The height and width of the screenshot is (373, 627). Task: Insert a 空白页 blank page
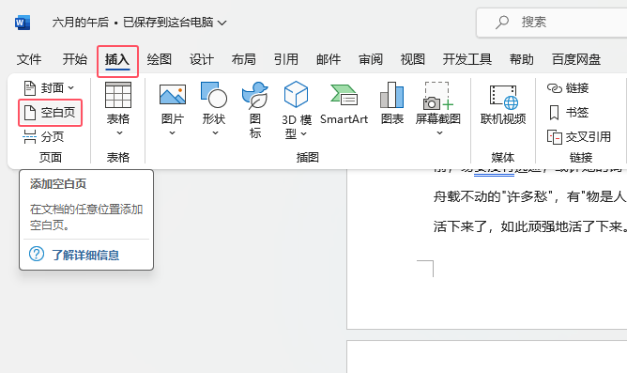[50, 113]
